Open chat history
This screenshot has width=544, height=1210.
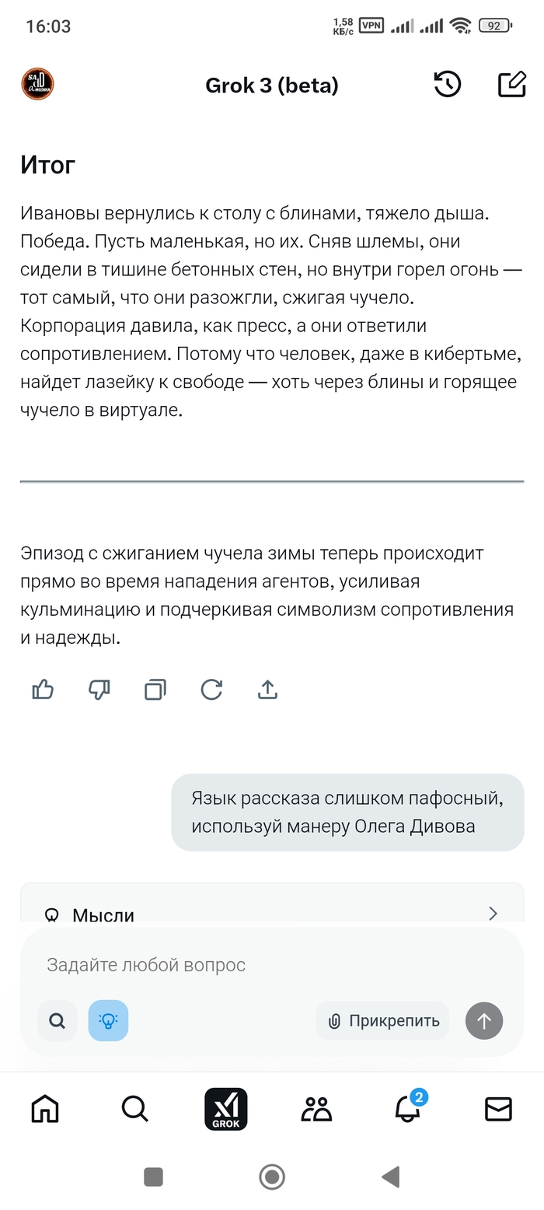(x=448, y=85)
